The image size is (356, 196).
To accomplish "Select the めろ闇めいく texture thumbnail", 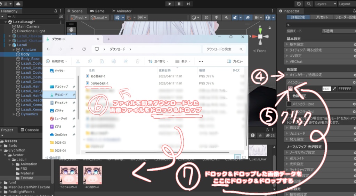I will pos(92,175).
